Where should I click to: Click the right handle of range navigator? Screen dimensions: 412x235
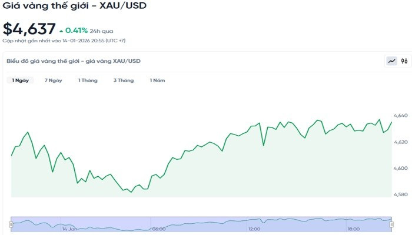(x=392, y=224)
